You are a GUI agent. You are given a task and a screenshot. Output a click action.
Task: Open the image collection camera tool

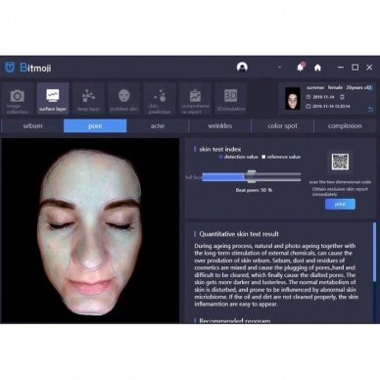coord(17,99)
